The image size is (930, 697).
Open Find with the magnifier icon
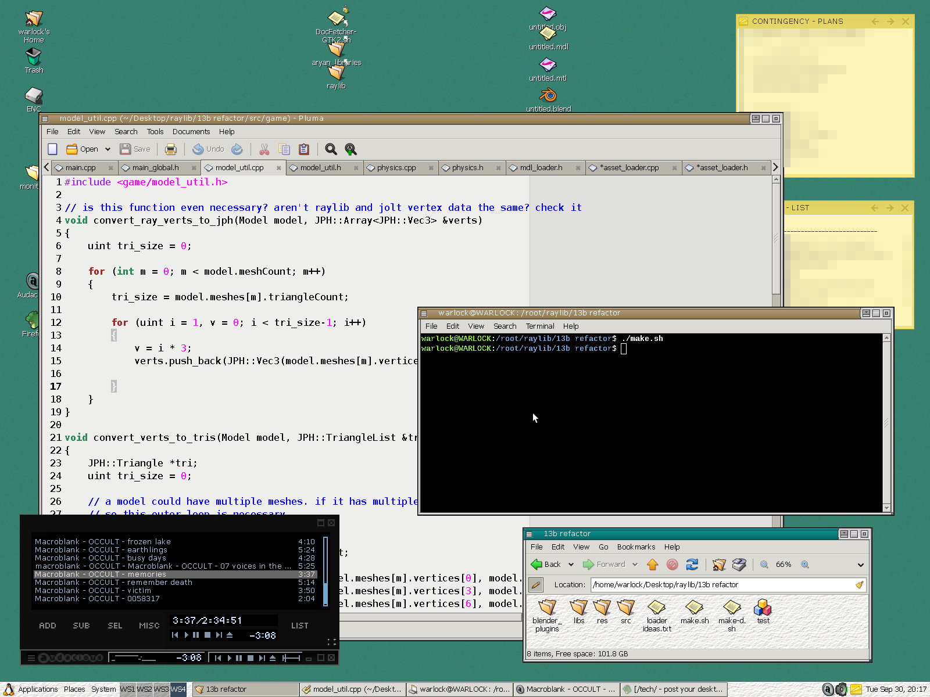pos(331,149)
